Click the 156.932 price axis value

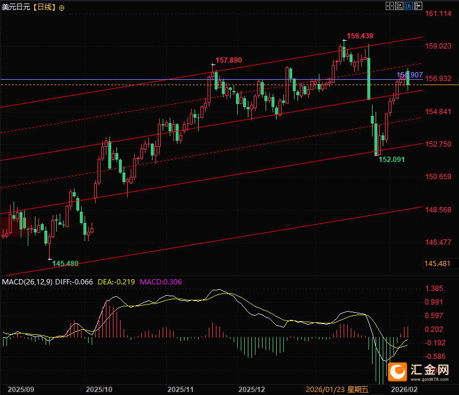pyautogui.click(x=438, y=79)
